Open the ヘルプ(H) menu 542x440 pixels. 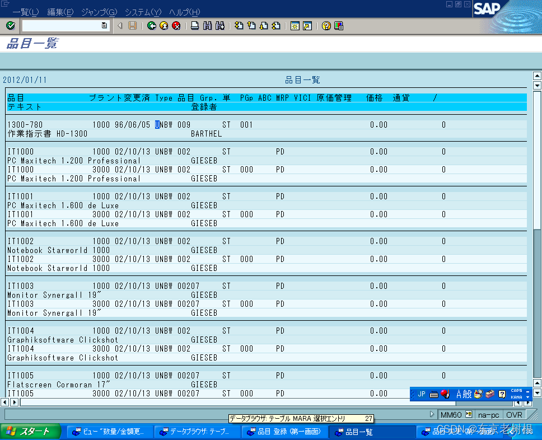(x=185, y=12)
